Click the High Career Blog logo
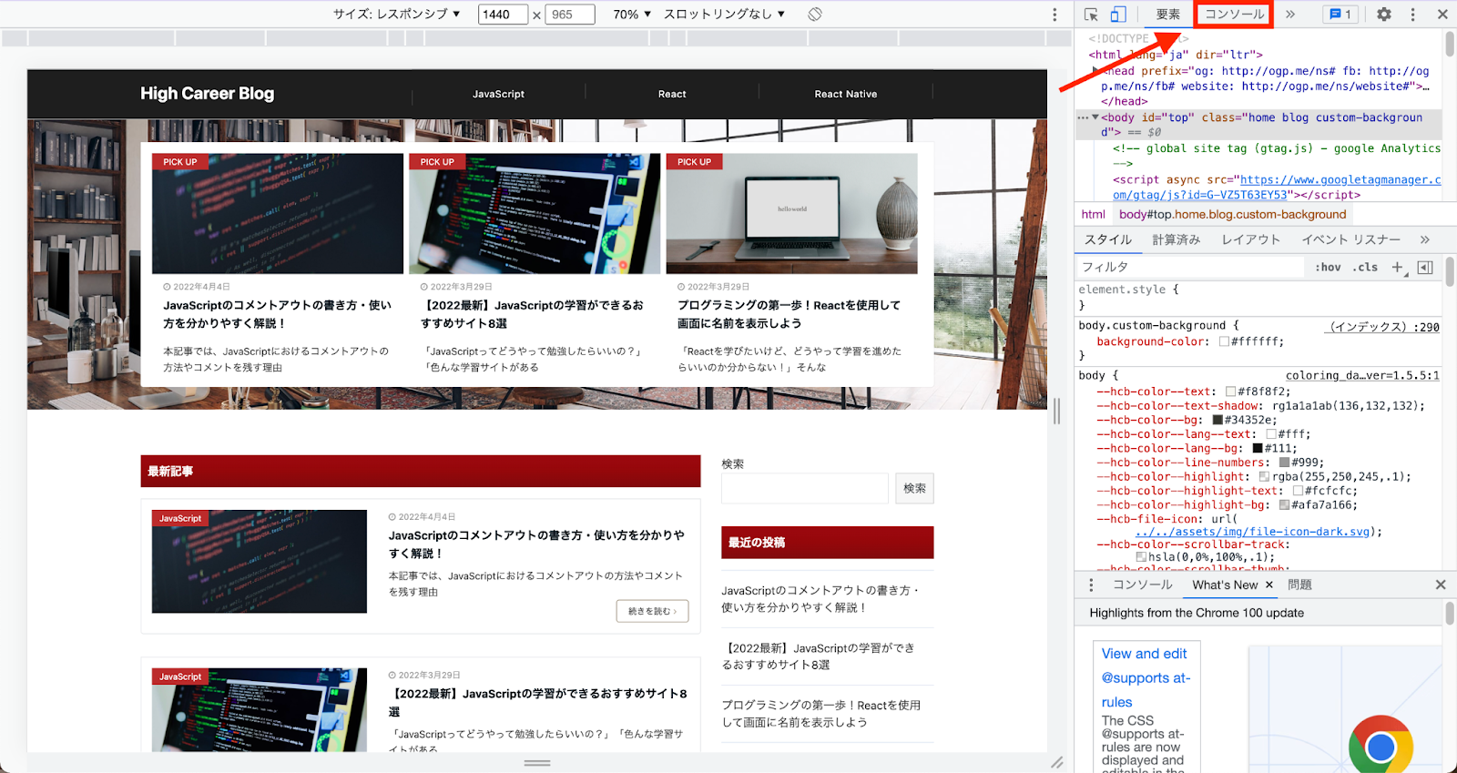The image size is (1457, 773). tap(207, 93)
